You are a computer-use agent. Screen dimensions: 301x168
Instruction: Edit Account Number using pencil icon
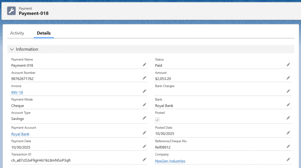pyautogui.click(x=144, y=78)
